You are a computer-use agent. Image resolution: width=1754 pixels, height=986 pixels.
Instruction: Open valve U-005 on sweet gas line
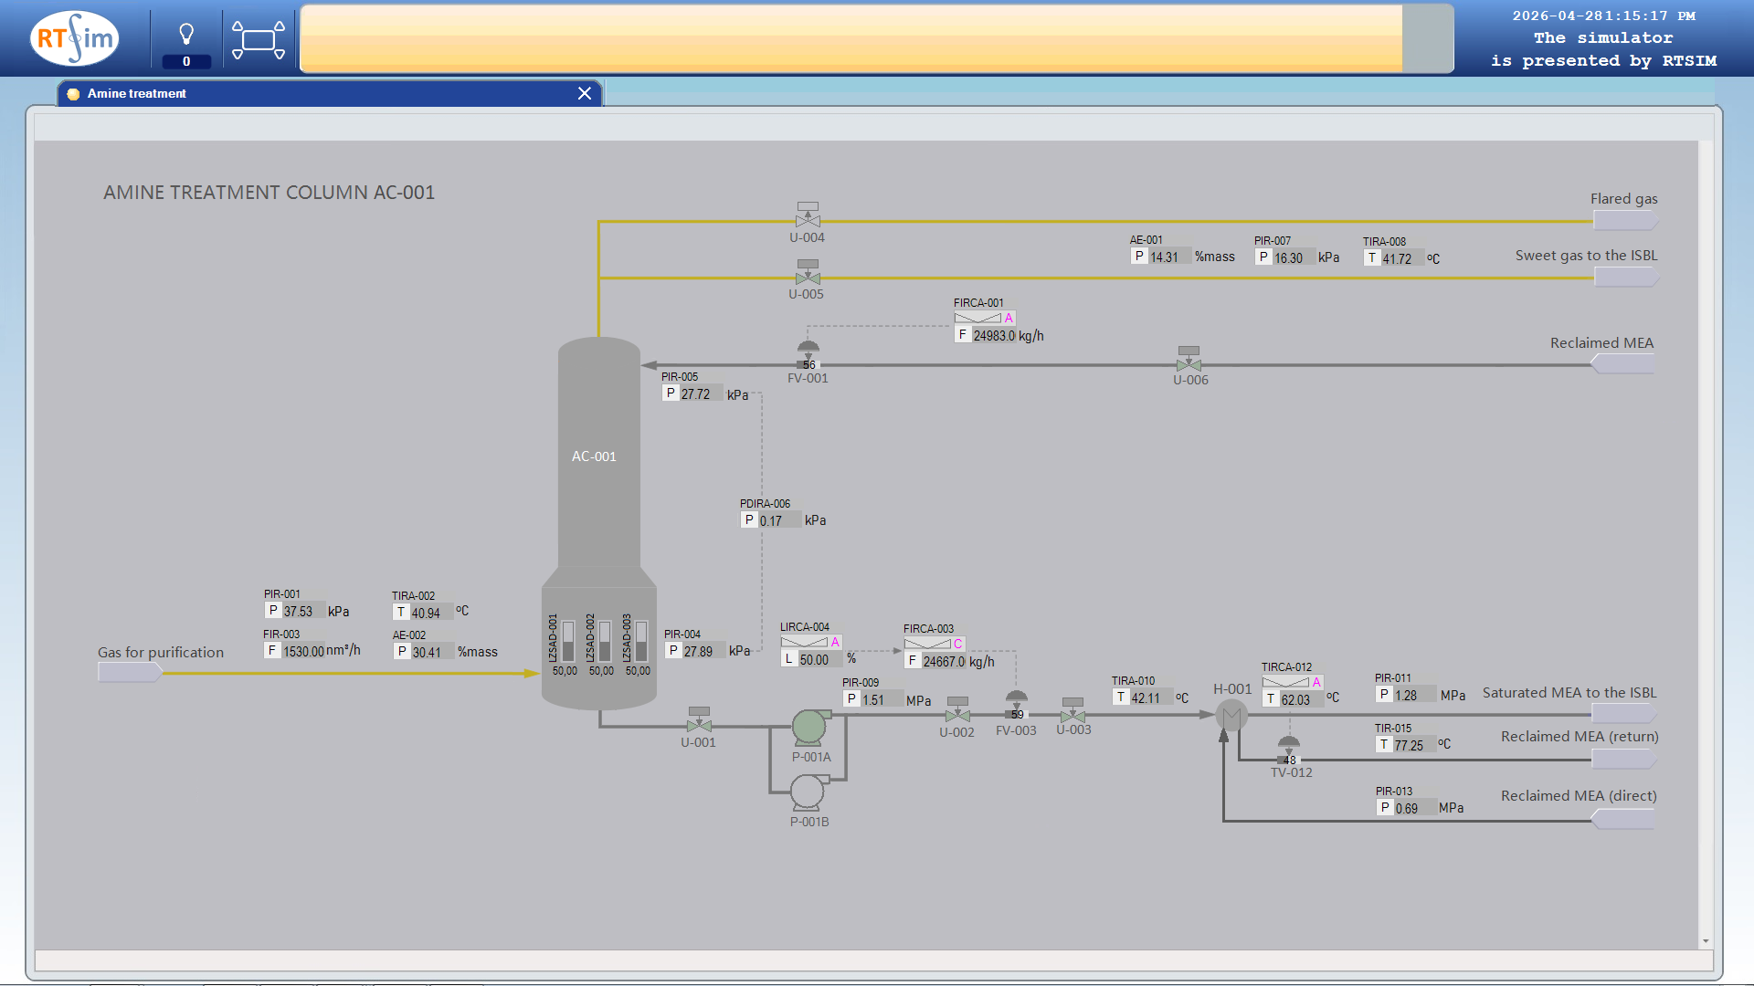[x=808, y=273]
